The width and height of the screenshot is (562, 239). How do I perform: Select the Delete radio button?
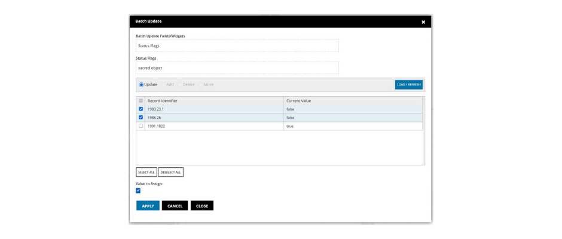(x=180, y=85)
